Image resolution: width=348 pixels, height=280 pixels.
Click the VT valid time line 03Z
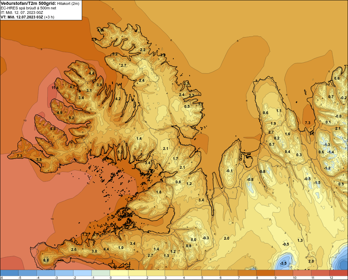27,17
